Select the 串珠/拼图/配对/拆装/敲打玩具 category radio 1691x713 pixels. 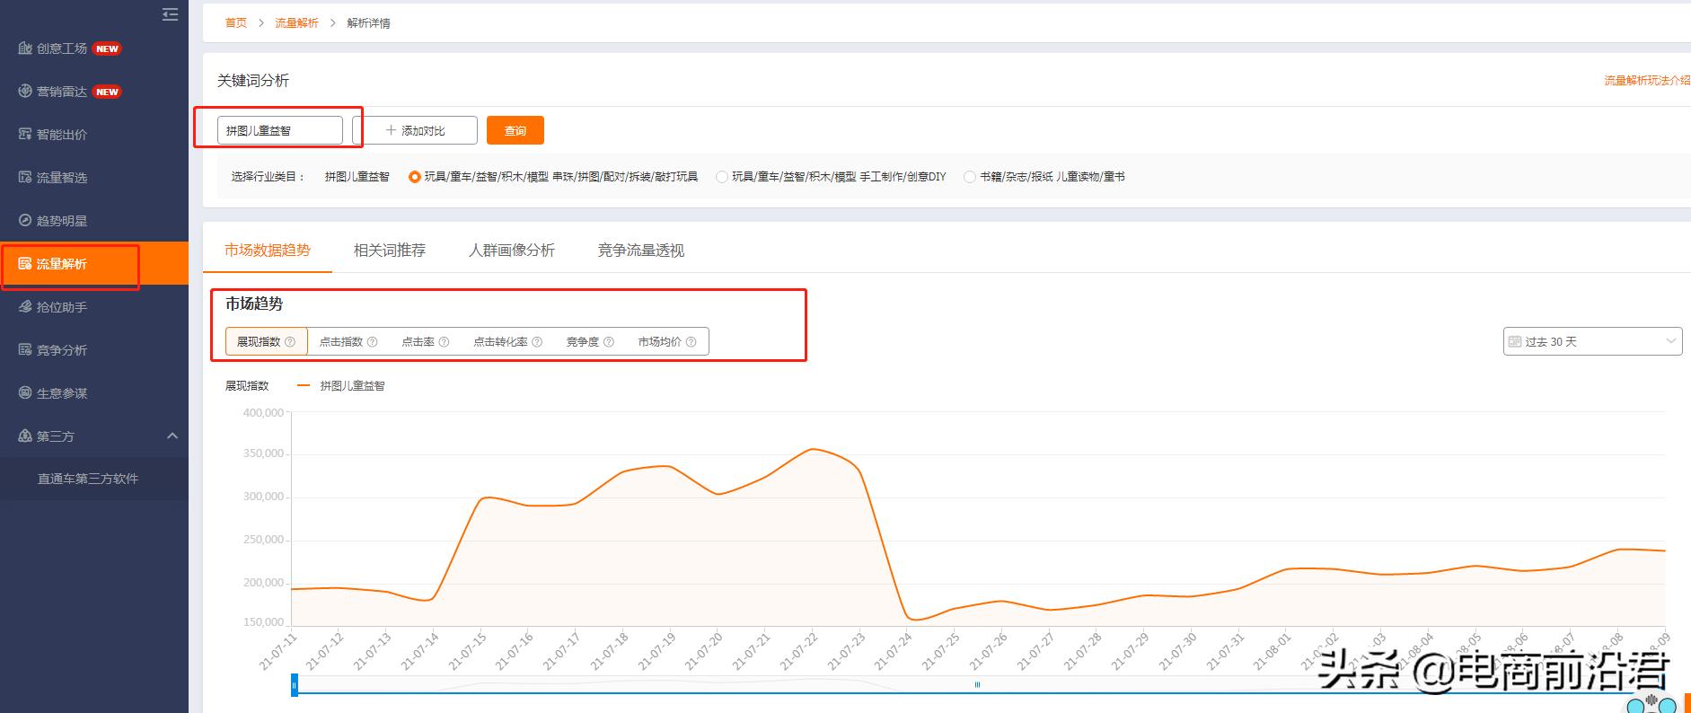pyautogui.click(x=414, y=177)
